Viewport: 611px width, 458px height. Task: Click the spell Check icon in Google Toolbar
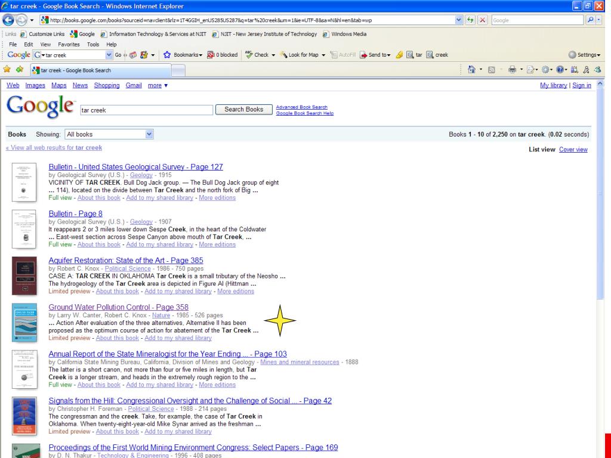[x=249, y=55]
